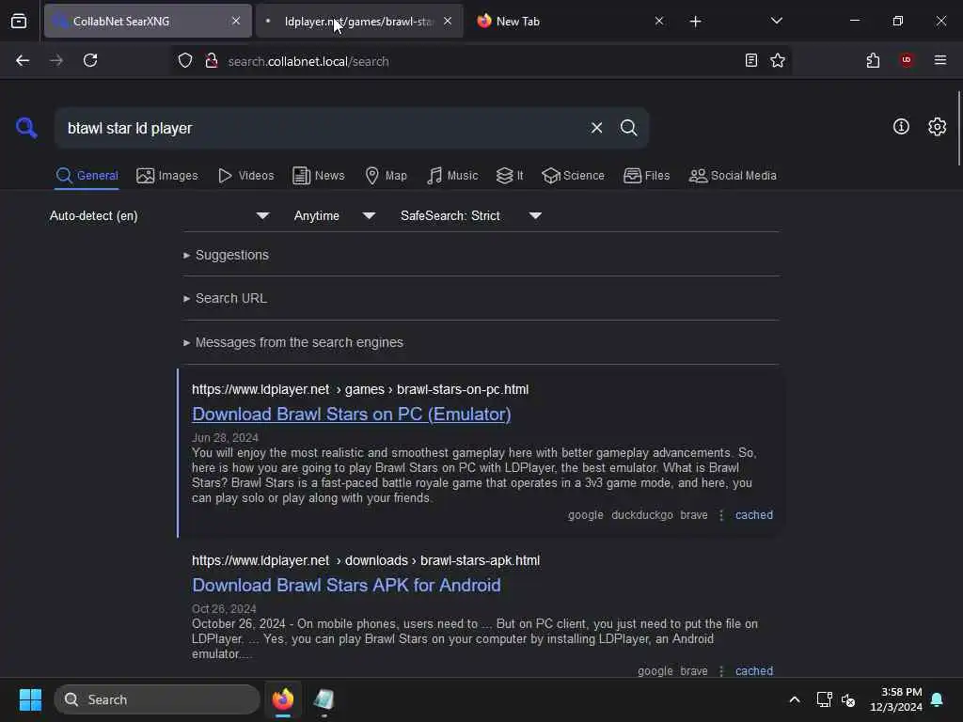The height and width of the screenshot is (722, 963).
Task: Switch to the It category
Action: tap(510, 176)
